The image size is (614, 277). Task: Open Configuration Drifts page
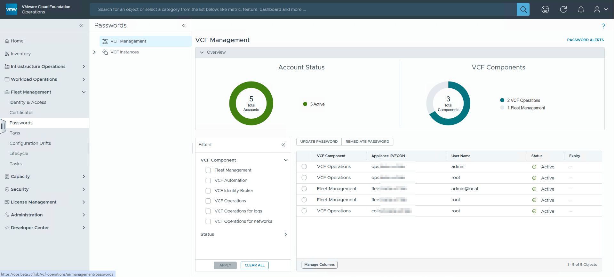(x=30, y=143)
